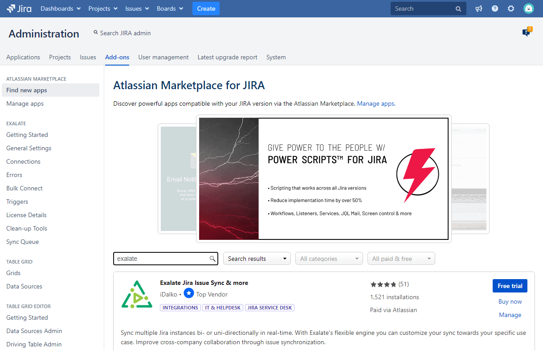Click the magnifier in marketplace search field
Viewport: 543px width, 350px height.
[212, 259]
